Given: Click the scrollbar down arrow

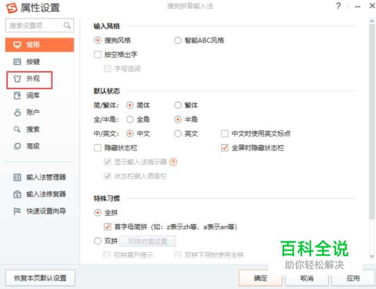Looking at the screenshot, I should (x=372, y=256).
